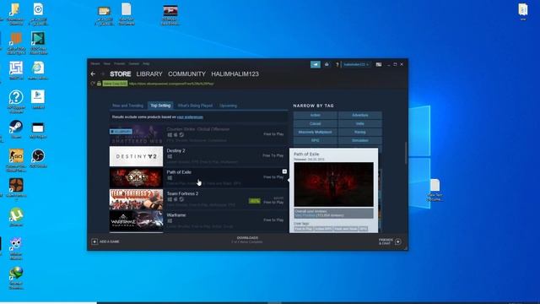This screenshot has width=540, height=304.
Task: Open the Games menu
Action: [134, 64]
